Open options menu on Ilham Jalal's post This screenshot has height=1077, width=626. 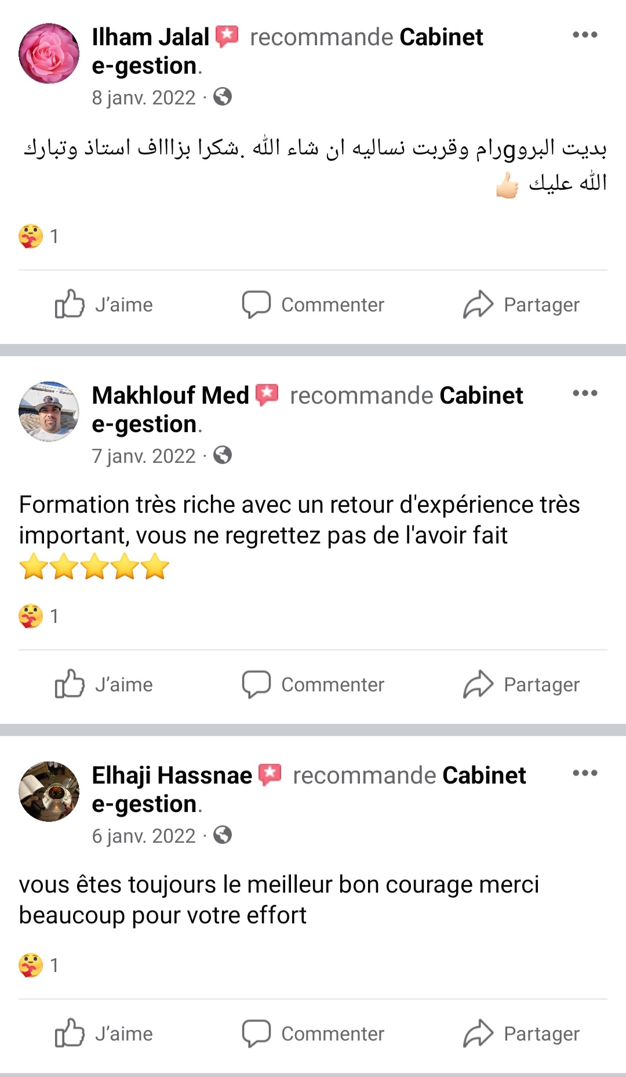(584, 35)
